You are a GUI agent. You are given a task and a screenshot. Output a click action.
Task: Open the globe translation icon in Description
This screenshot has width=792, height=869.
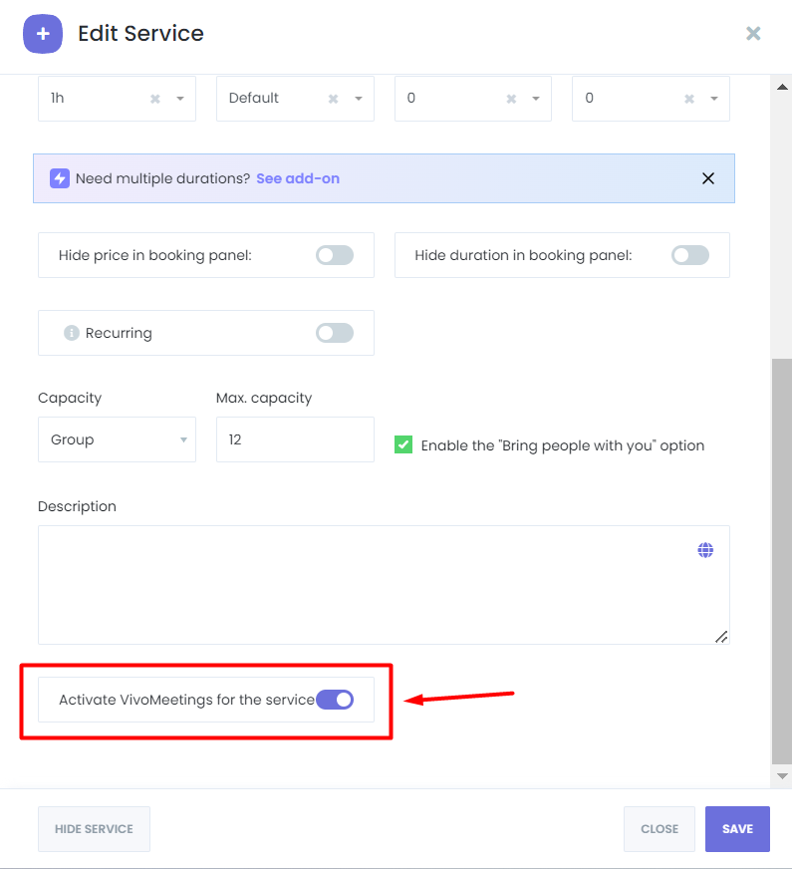(x=705, y=549)
